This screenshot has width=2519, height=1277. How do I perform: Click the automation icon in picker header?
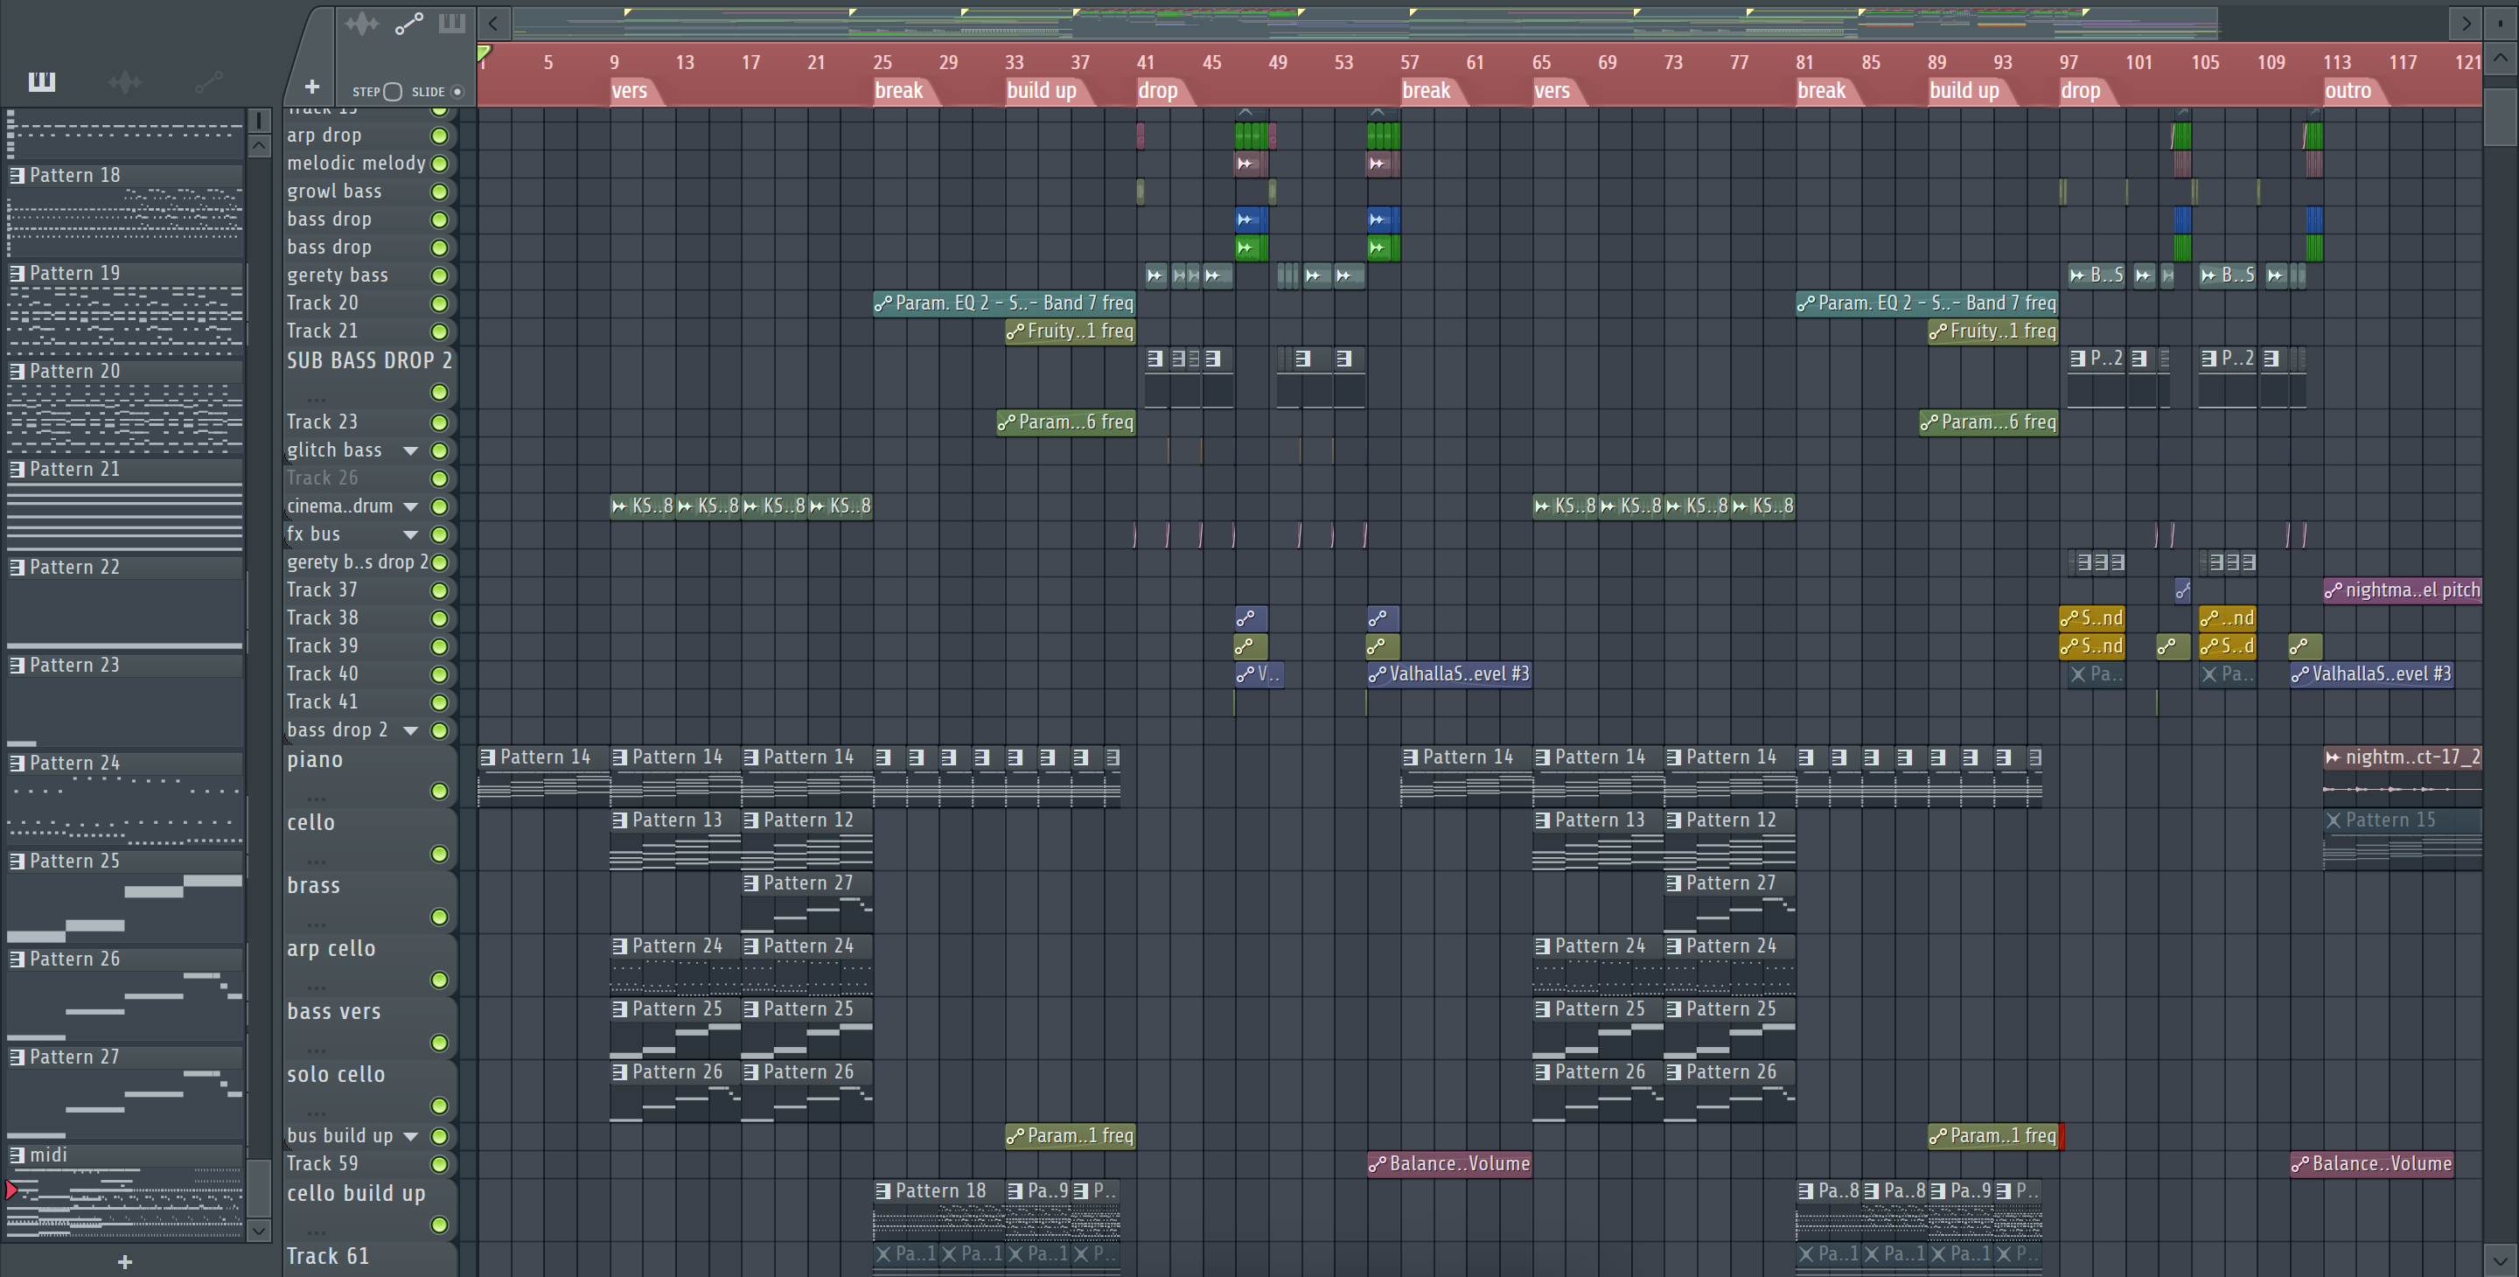(208, 82)
